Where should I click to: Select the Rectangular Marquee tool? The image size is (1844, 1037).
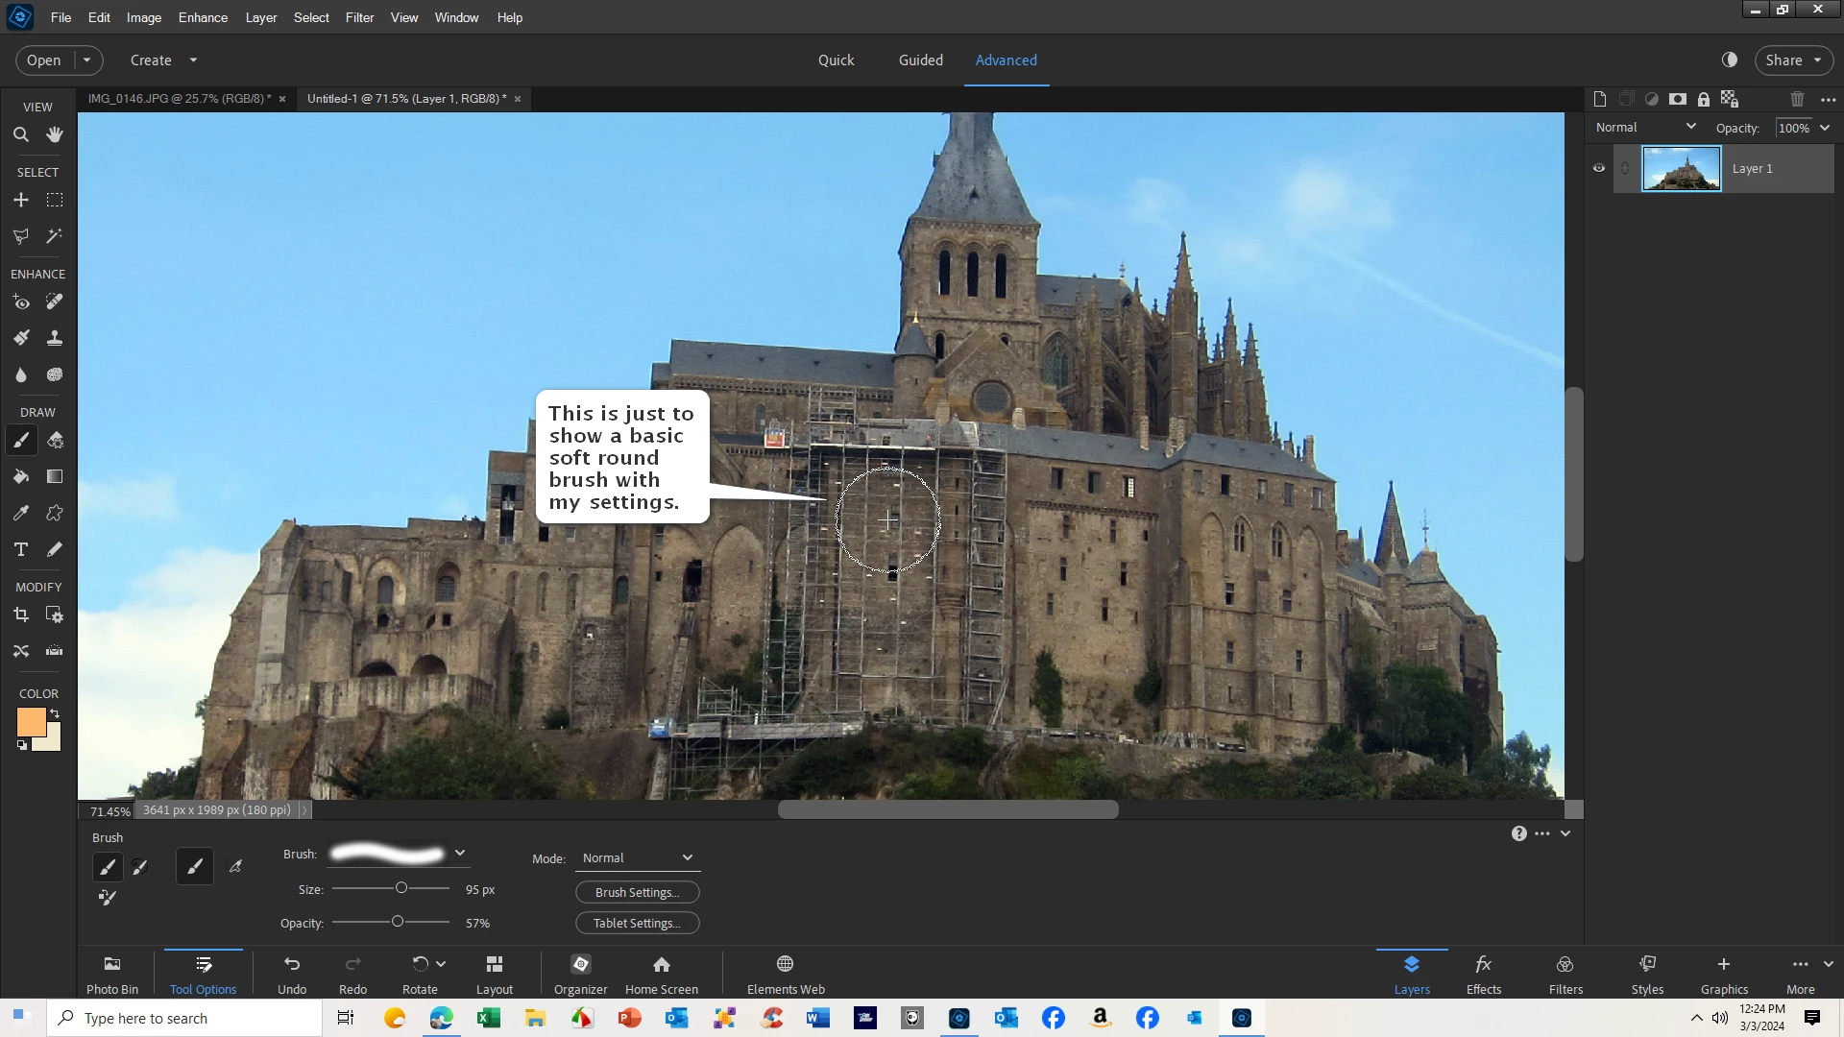click(x=55, y=201)
